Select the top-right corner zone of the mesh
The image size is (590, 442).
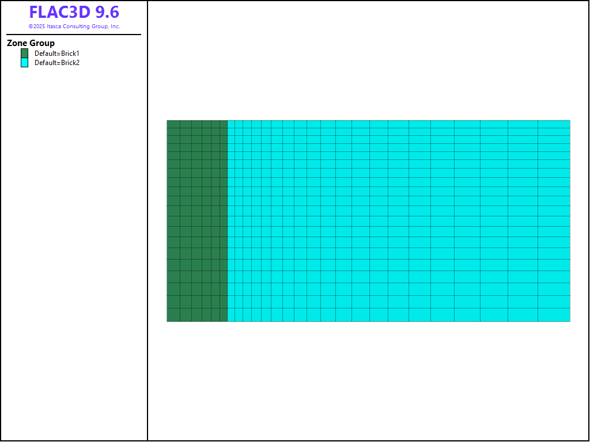[554, 124]
